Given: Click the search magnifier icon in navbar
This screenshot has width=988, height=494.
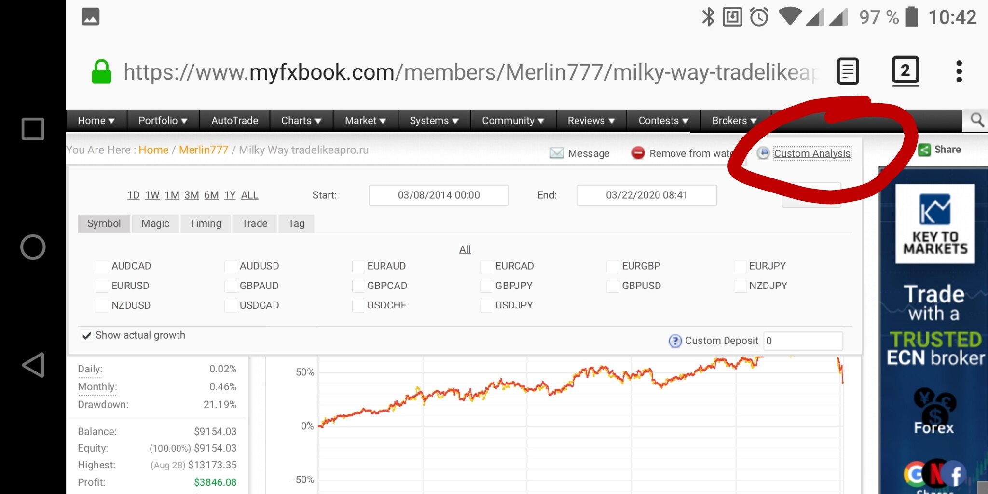Looking at the screenshot, I should coord(977,120).
